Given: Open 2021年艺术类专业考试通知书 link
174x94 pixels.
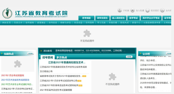Looking at the screenshot, I should [x=17, y=84].
